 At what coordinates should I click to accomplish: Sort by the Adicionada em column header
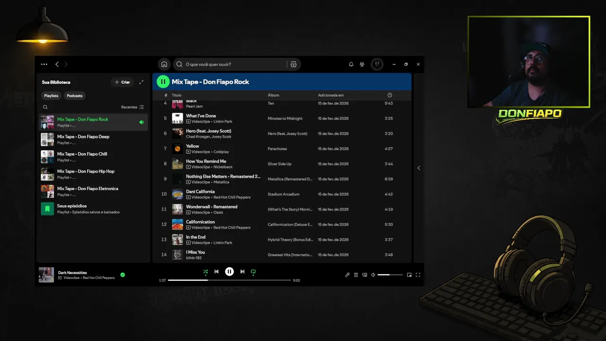331,95
